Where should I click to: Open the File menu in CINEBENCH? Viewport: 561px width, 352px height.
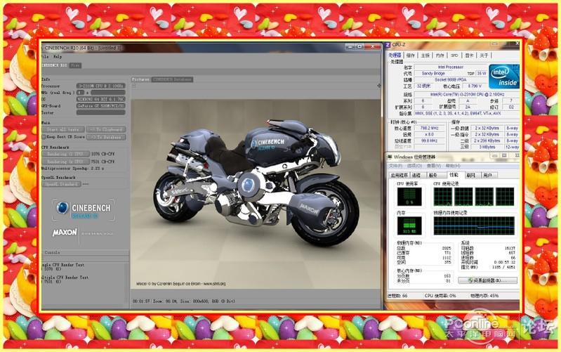(46, 57)
